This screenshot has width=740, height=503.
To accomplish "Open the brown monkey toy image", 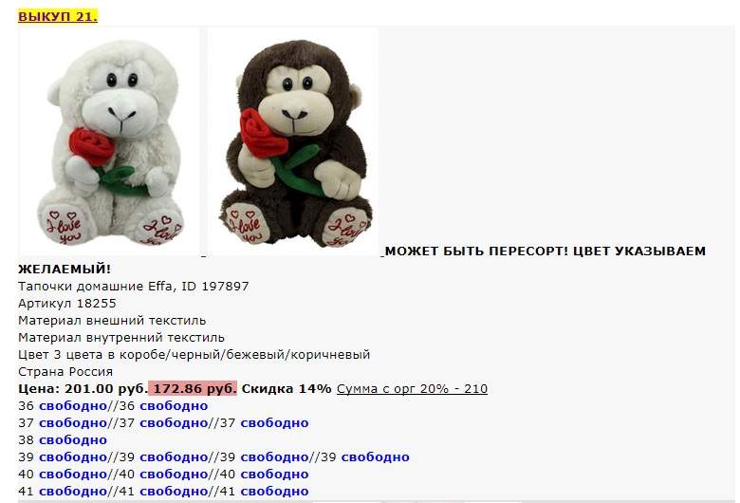I will coord(292,142).
